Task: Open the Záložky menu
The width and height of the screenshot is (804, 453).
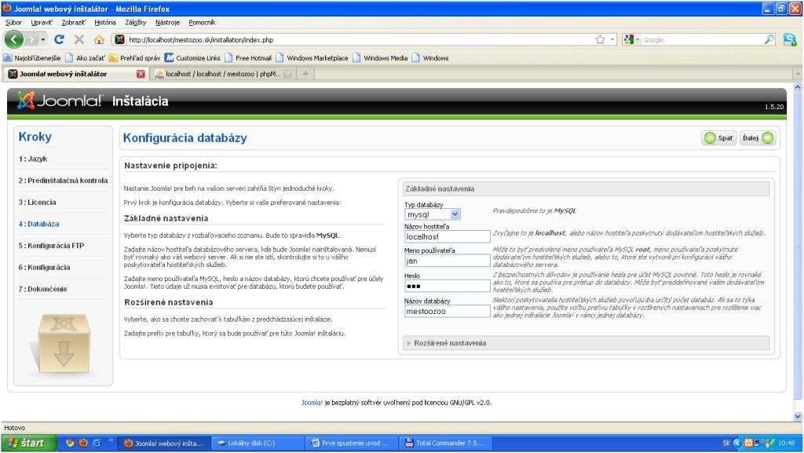Action: (135, 23)
